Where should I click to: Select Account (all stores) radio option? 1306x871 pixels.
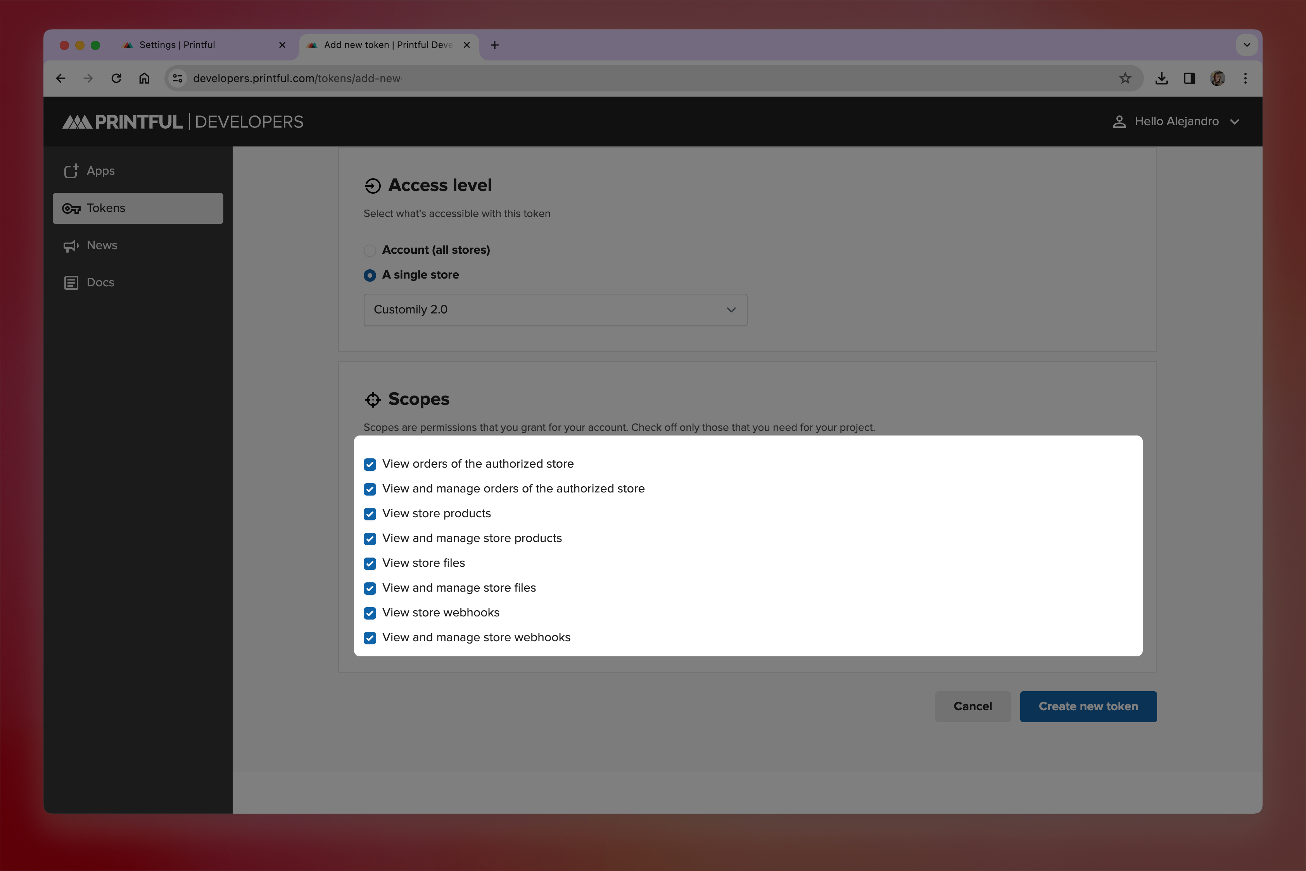pyautogui.click(x=370, y=251)
